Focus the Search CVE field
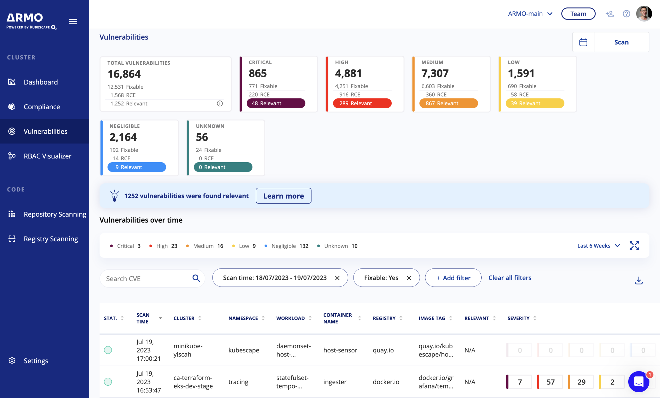The image size is (660, 398). tap(152, 278)
